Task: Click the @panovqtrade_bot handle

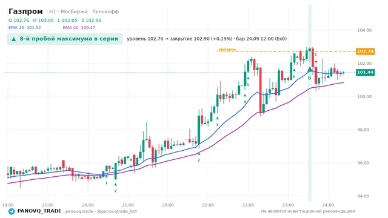Action: click(117, 211)
